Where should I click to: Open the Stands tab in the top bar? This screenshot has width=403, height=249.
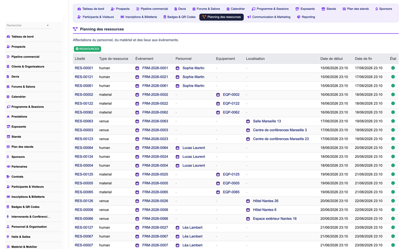pyautogui.click(x=328, y=9)
